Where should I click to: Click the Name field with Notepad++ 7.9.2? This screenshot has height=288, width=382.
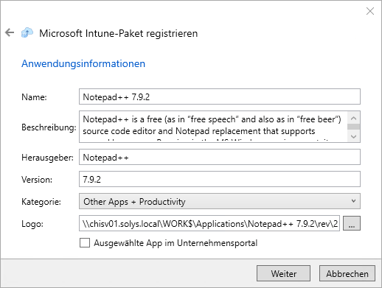coord(220,96)
